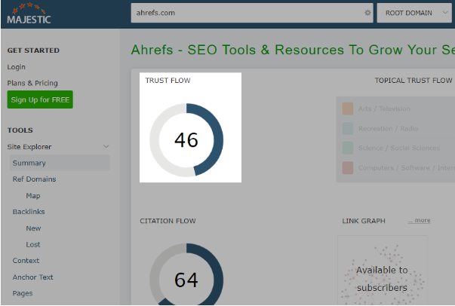Click the Citation Flow 64 donut chart
Viewport: 455px width, 306px height.
186,274
